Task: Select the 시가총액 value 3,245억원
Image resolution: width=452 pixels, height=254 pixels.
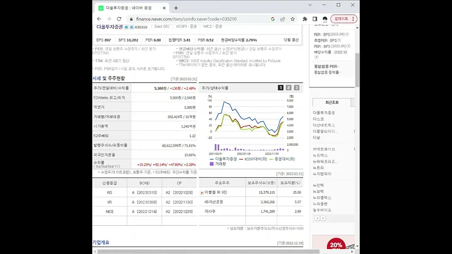Action: (x=188, y=126)
